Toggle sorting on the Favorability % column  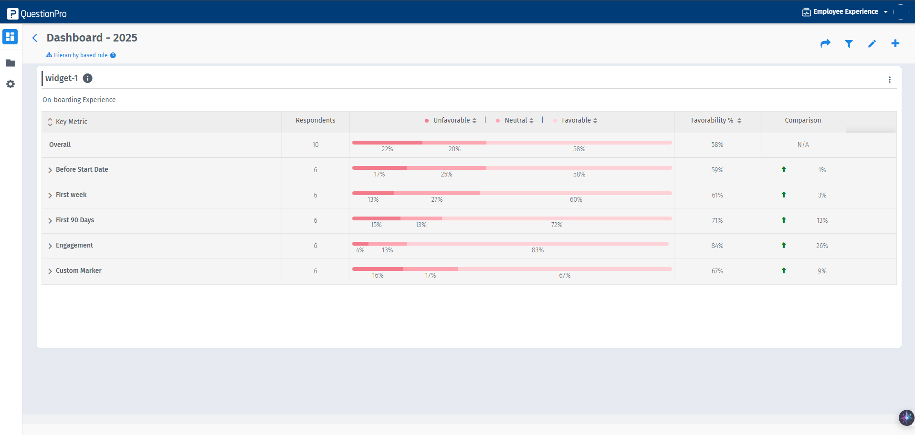[739, 120]
